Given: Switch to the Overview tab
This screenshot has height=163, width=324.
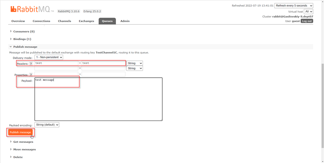Looking at the screenshot, I should click(18, 21).
